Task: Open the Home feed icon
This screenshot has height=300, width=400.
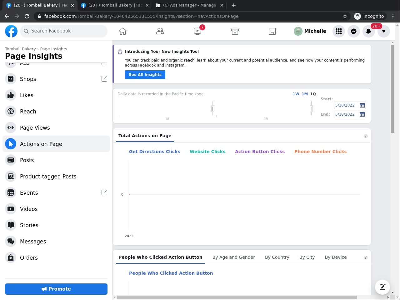Action: [123, 31]
